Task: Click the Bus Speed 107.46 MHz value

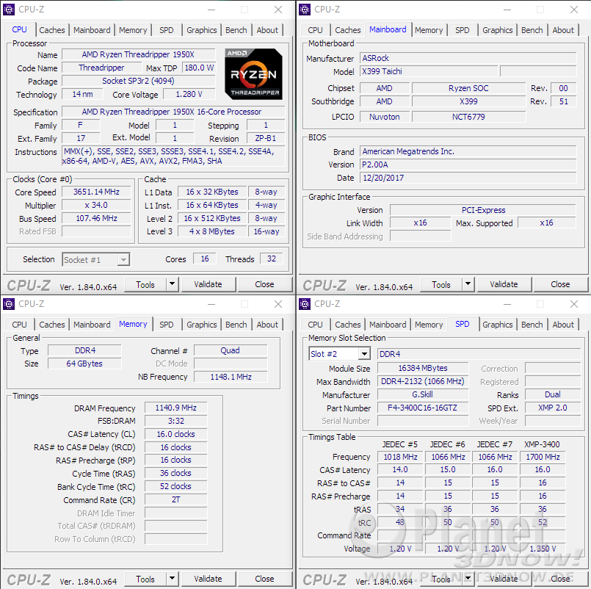Action: [96, 218]
